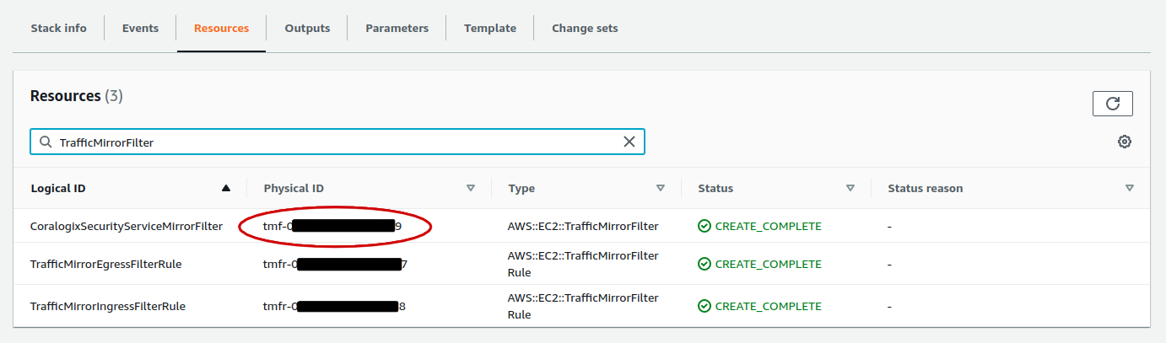Refresh the resources list

[1112, 104]
